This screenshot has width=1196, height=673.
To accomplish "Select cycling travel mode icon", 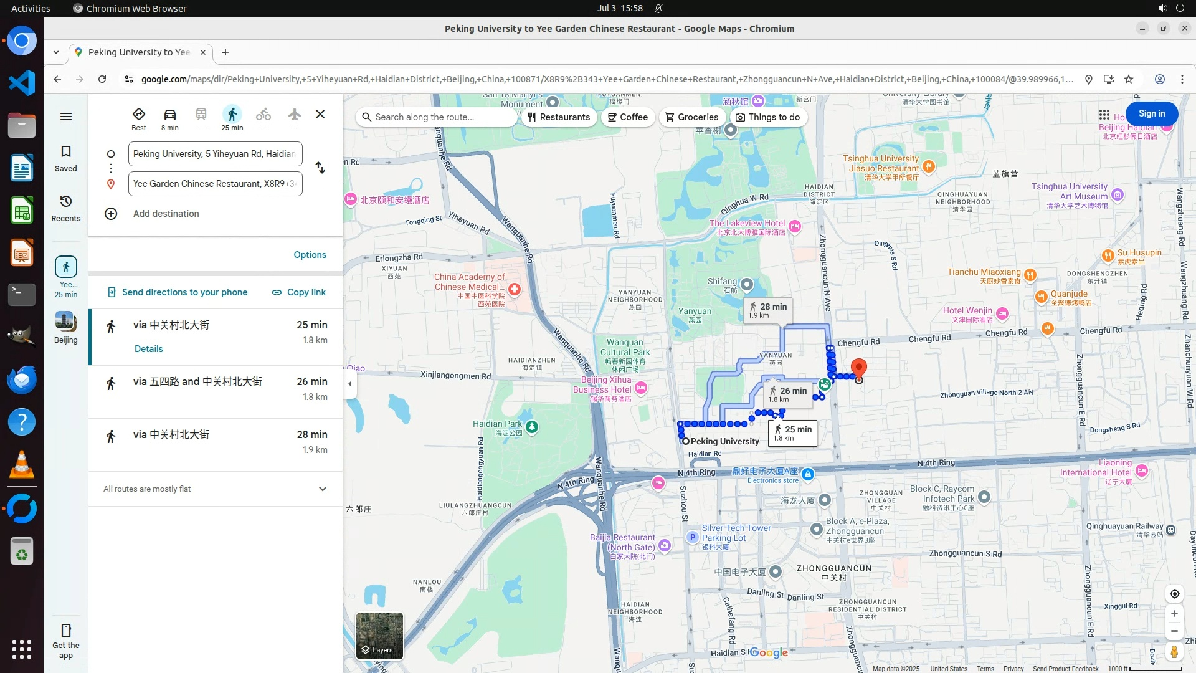I will click(263, 115).
